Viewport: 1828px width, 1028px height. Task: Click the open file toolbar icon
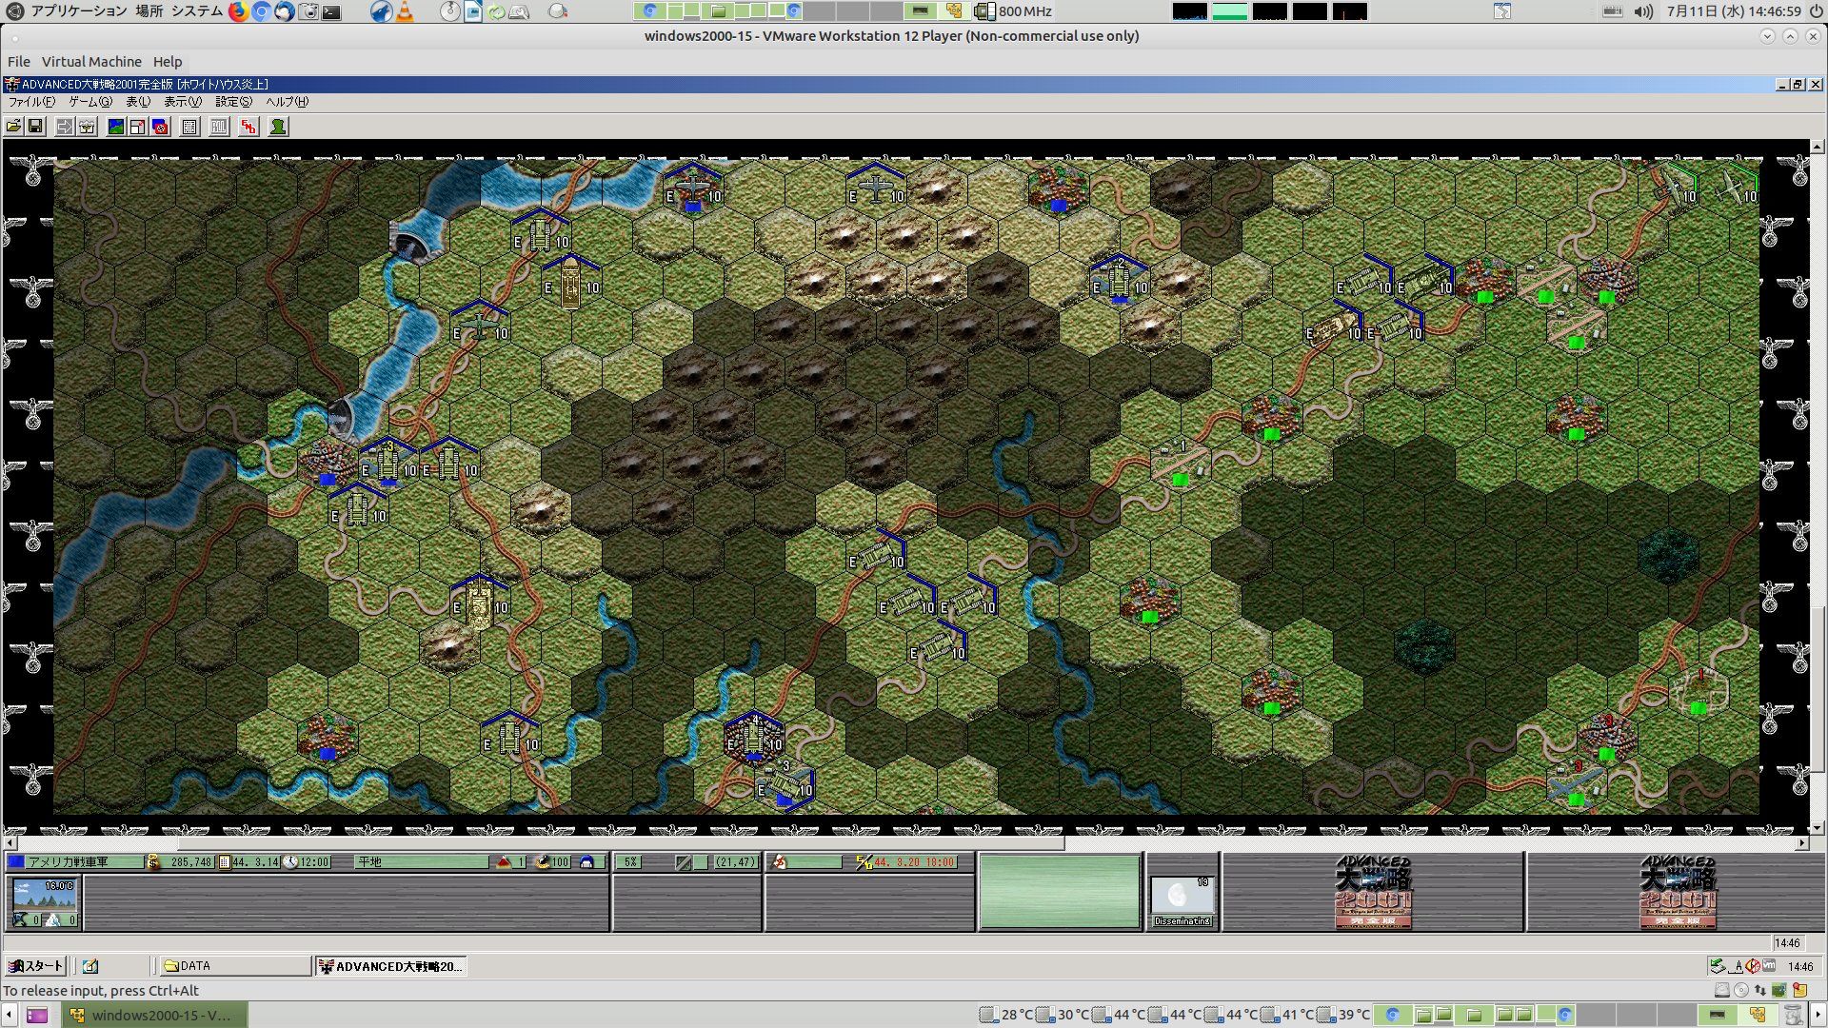click(13, 127)
